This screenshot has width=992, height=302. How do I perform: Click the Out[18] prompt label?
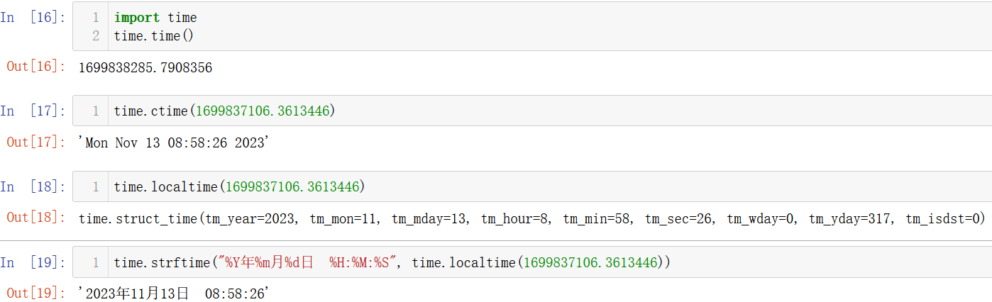(x=35, y=218)
